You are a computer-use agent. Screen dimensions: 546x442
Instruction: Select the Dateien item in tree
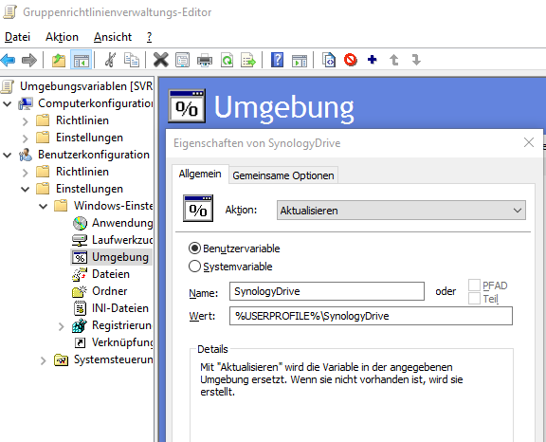click(111, 274)
